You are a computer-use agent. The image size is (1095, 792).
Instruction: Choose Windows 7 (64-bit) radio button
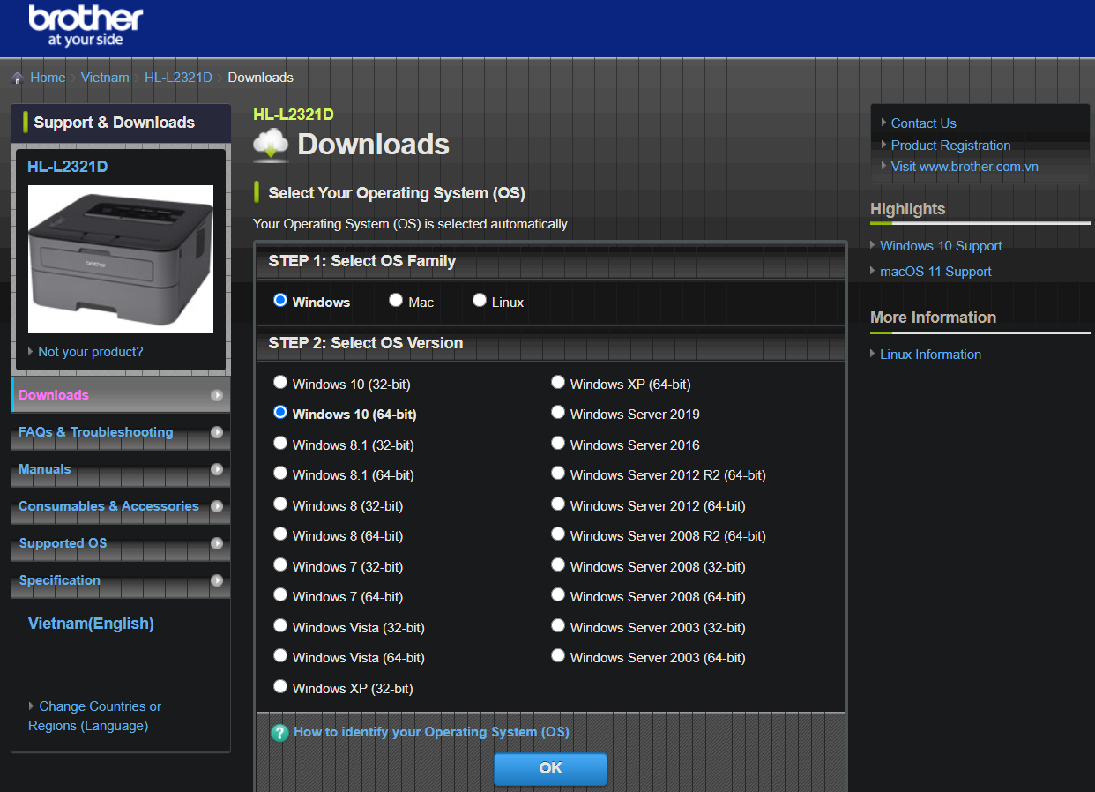tap(280, 595)
